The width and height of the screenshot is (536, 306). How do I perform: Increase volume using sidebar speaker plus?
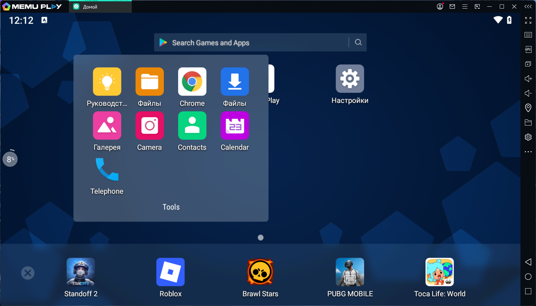point(528,79)
